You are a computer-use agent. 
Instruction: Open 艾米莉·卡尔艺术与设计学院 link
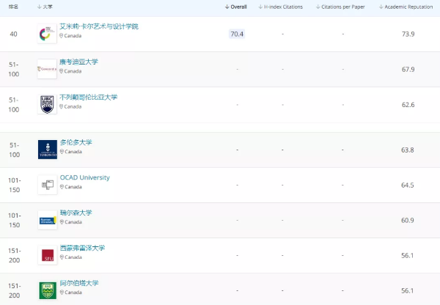99,26
